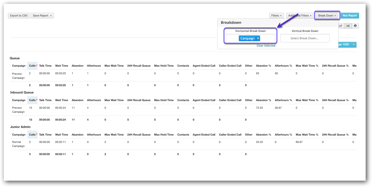Open the Filters dropdown
Screen dimensions: 372x187
click(276, 15)
